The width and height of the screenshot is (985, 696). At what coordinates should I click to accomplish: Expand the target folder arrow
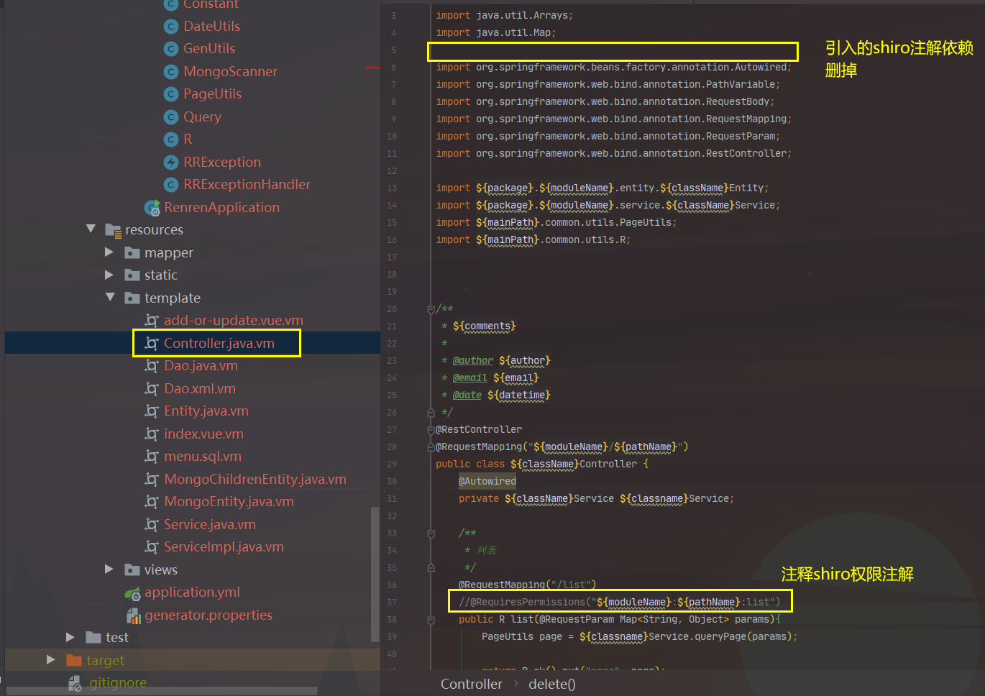[50, 659]
